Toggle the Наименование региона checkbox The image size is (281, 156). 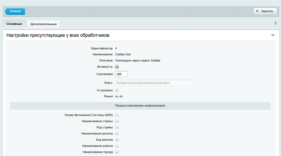[117, 134]
